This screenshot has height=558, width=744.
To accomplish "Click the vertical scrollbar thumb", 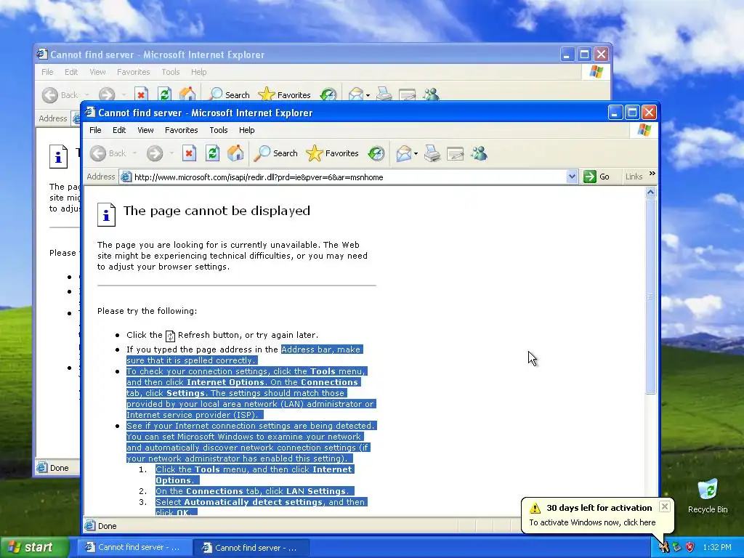I will pyautogui.click(x=650, y=296).
